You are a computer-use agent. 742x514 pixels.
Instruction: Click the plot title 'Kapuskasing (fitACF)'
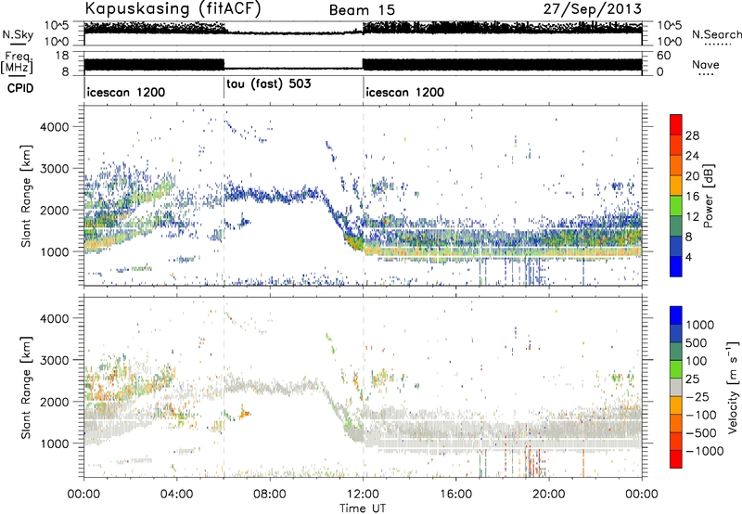tap(173, 8)
